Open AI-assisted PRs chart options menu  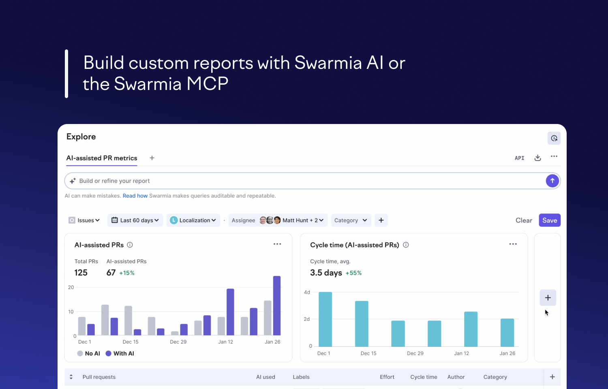pos(277,244)
